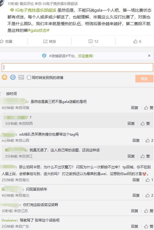Insert a GIF via GIF icon
The image size is (154, 230).
click(x=13, y=77)
